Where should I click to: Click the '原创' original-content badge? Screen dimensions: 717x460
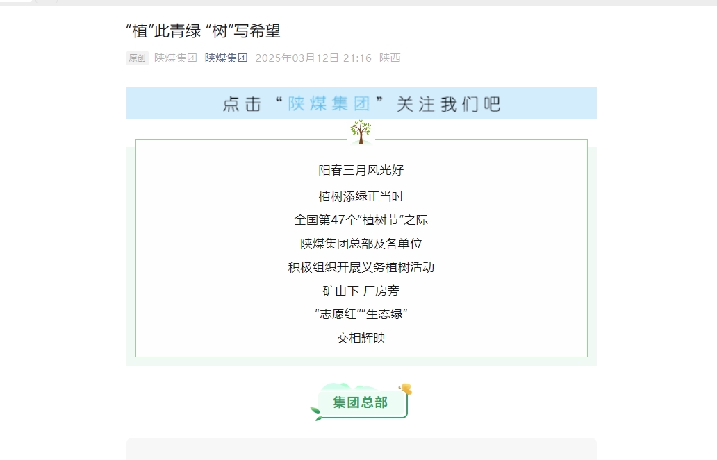[x=137, y=58]
